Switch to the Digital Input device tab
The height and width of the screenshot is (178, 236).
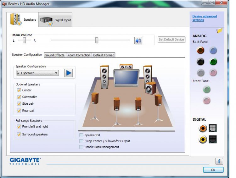(55, 20)
